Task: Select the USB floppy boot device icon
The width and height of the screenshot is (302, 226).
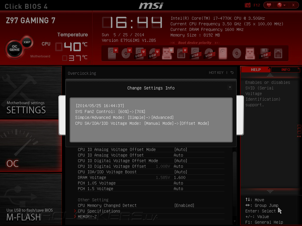Action: point(264,53)
